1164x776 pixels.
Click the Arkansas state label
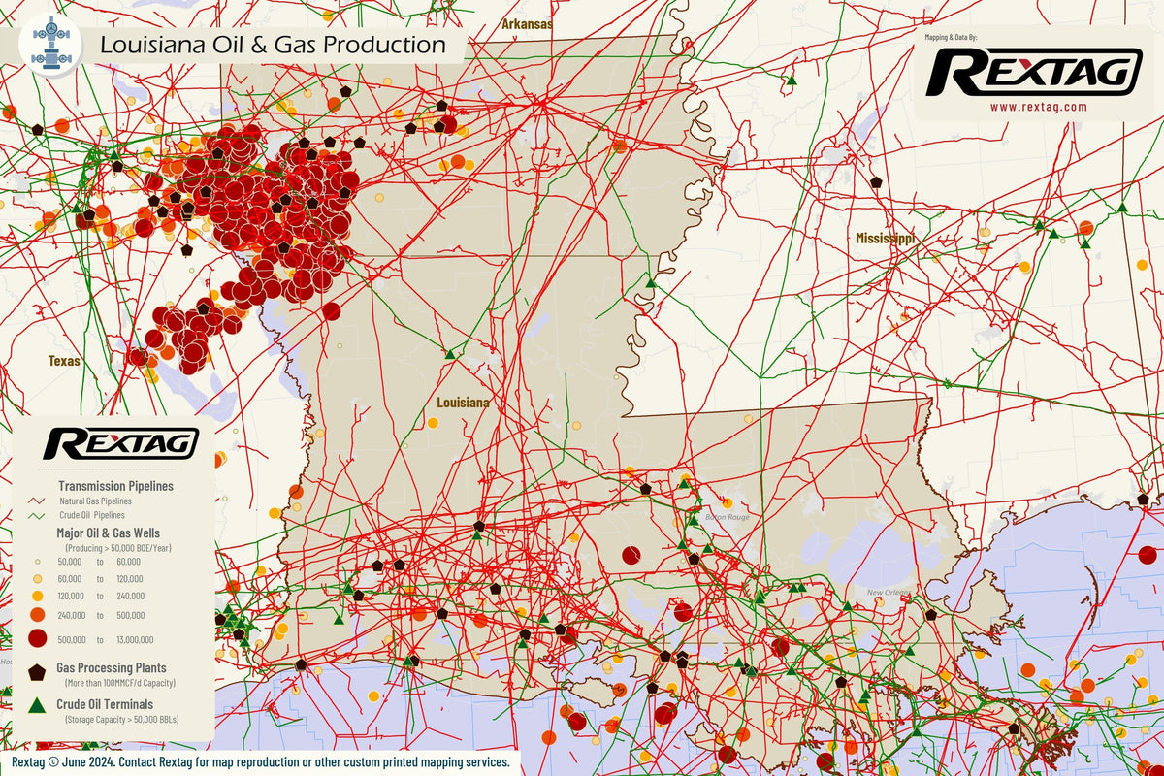527,23
